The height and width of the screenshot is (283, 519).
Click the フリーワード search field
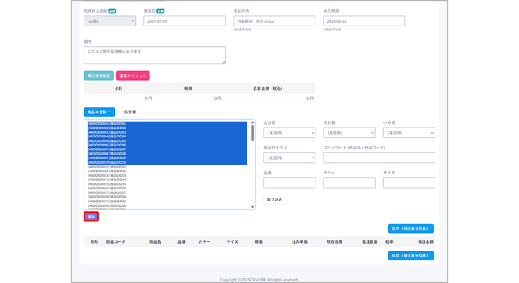[x=379, y=158]
